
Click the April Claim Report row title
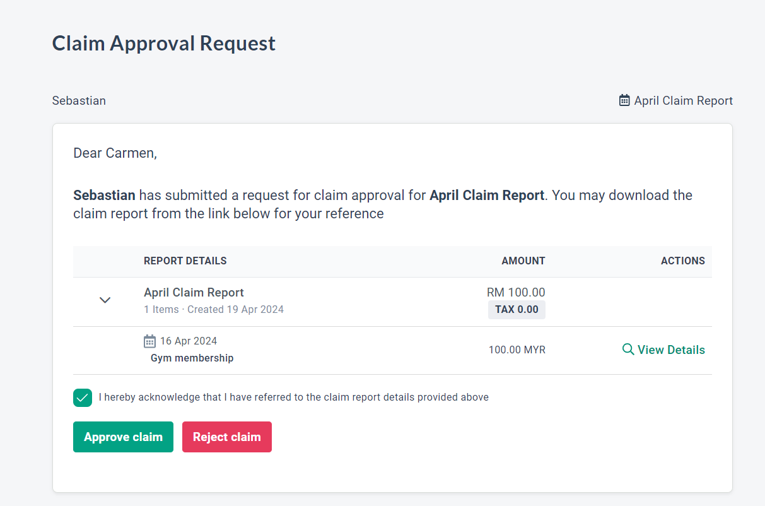[x=194, y=293]
